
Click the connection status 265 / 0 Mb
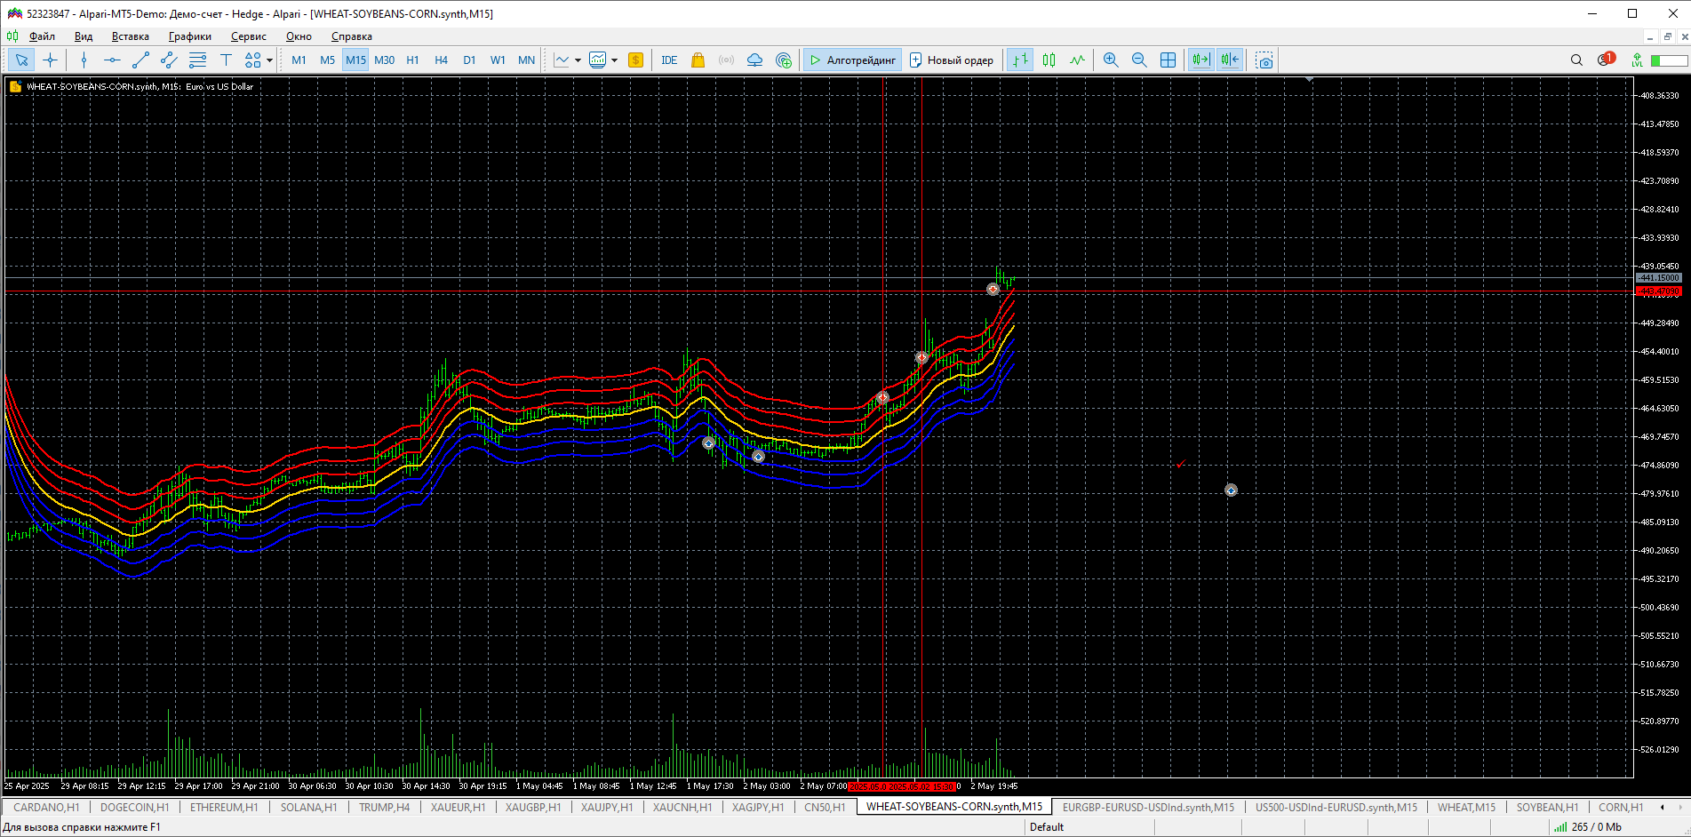(x=1588, y=827)
